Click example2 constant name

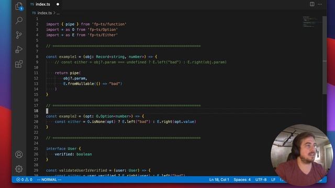click(68, 116)
